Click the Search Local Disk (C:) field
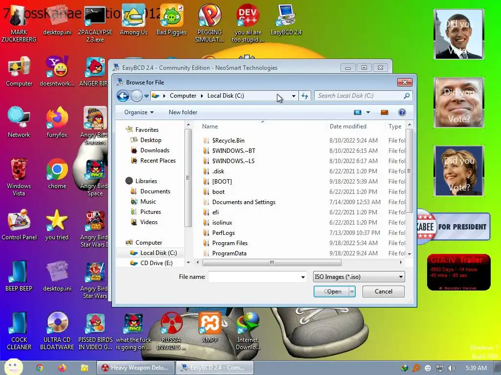Viewport: 501px width, 375px height. click(364, 96)
